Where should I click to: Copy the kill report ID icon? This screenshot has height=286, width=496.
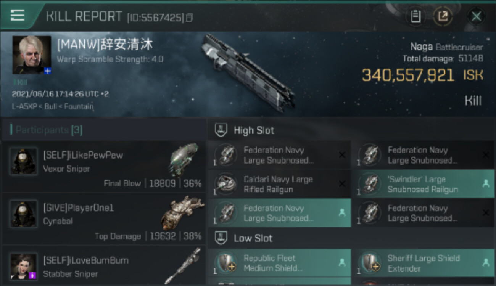[x=189, y=18]
